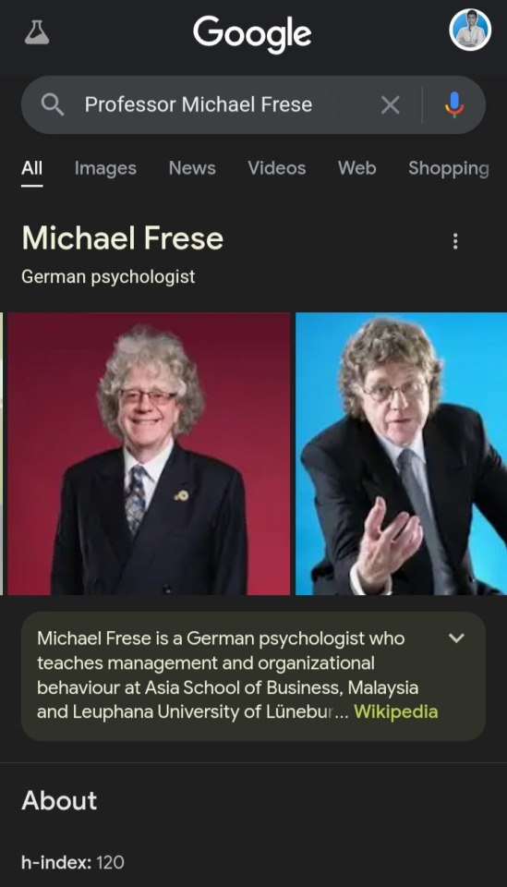The width and height of the screenshot is (507, 887).
Task: Open Search Labs flask icon
Action: tap(37, 32)
